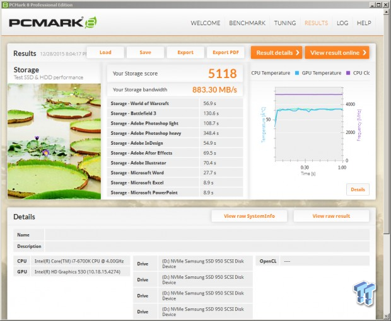Select Storage - Adobe InDesign row
The width and height of the screenshot is (391, 321).
(175, 143)
